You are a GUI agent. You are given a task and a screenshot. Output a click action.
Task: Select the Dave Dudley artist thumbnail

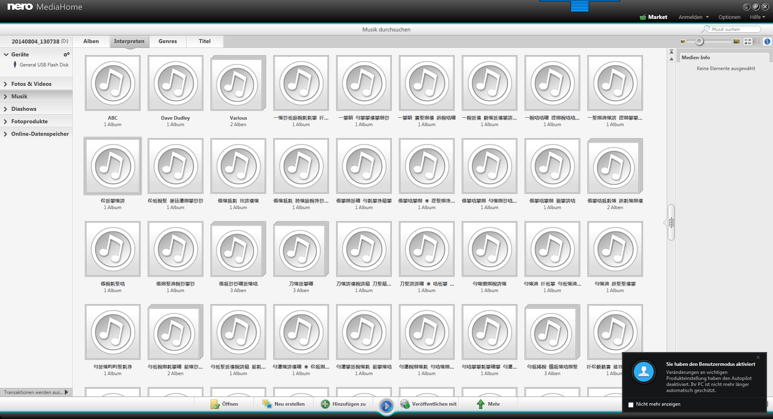[x=176, y=83]
